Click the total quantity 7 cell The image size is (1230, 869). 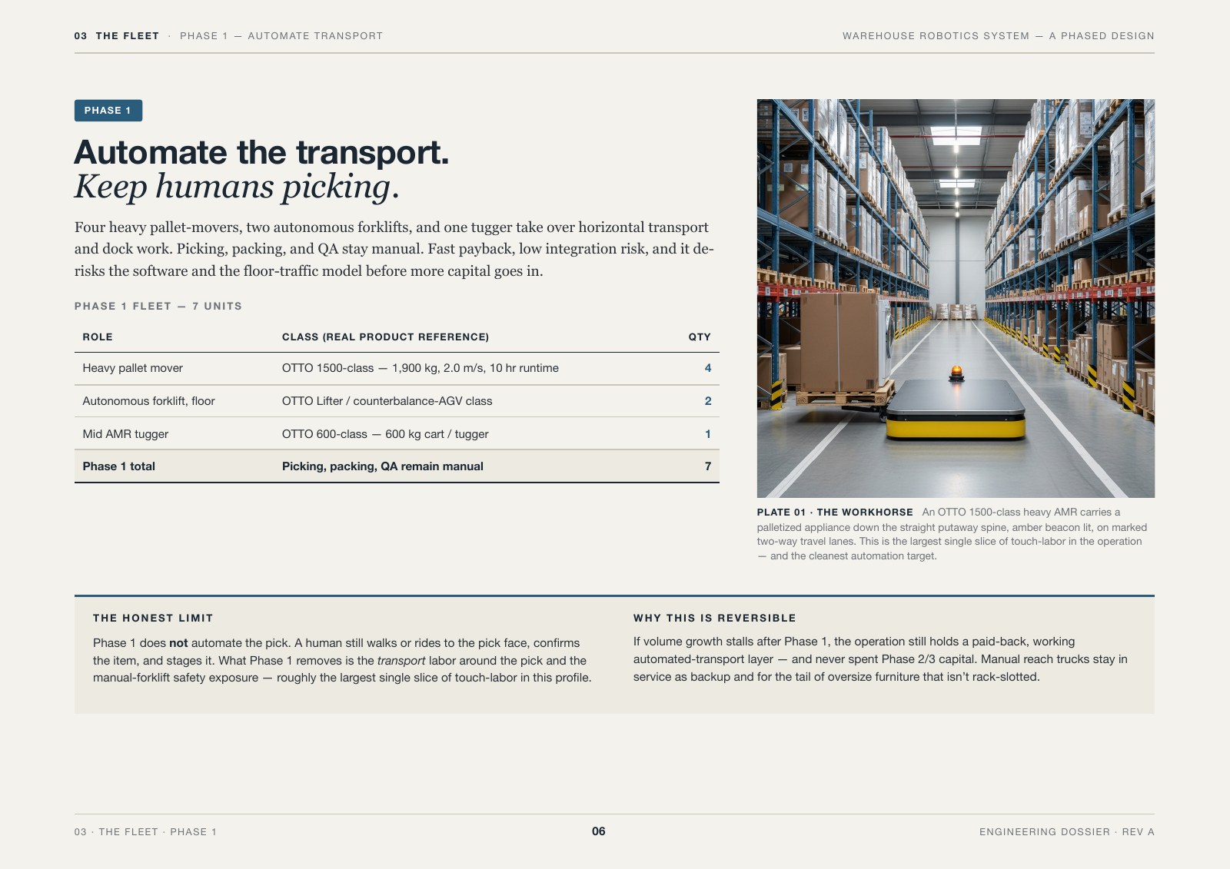click(x=708, y=466)
